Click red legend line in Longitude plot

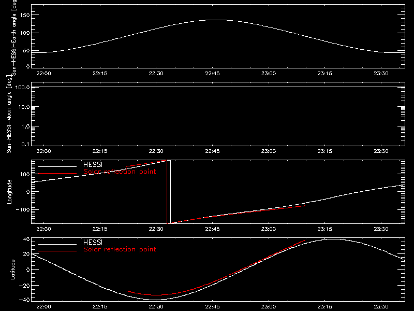tap(57, 174)
